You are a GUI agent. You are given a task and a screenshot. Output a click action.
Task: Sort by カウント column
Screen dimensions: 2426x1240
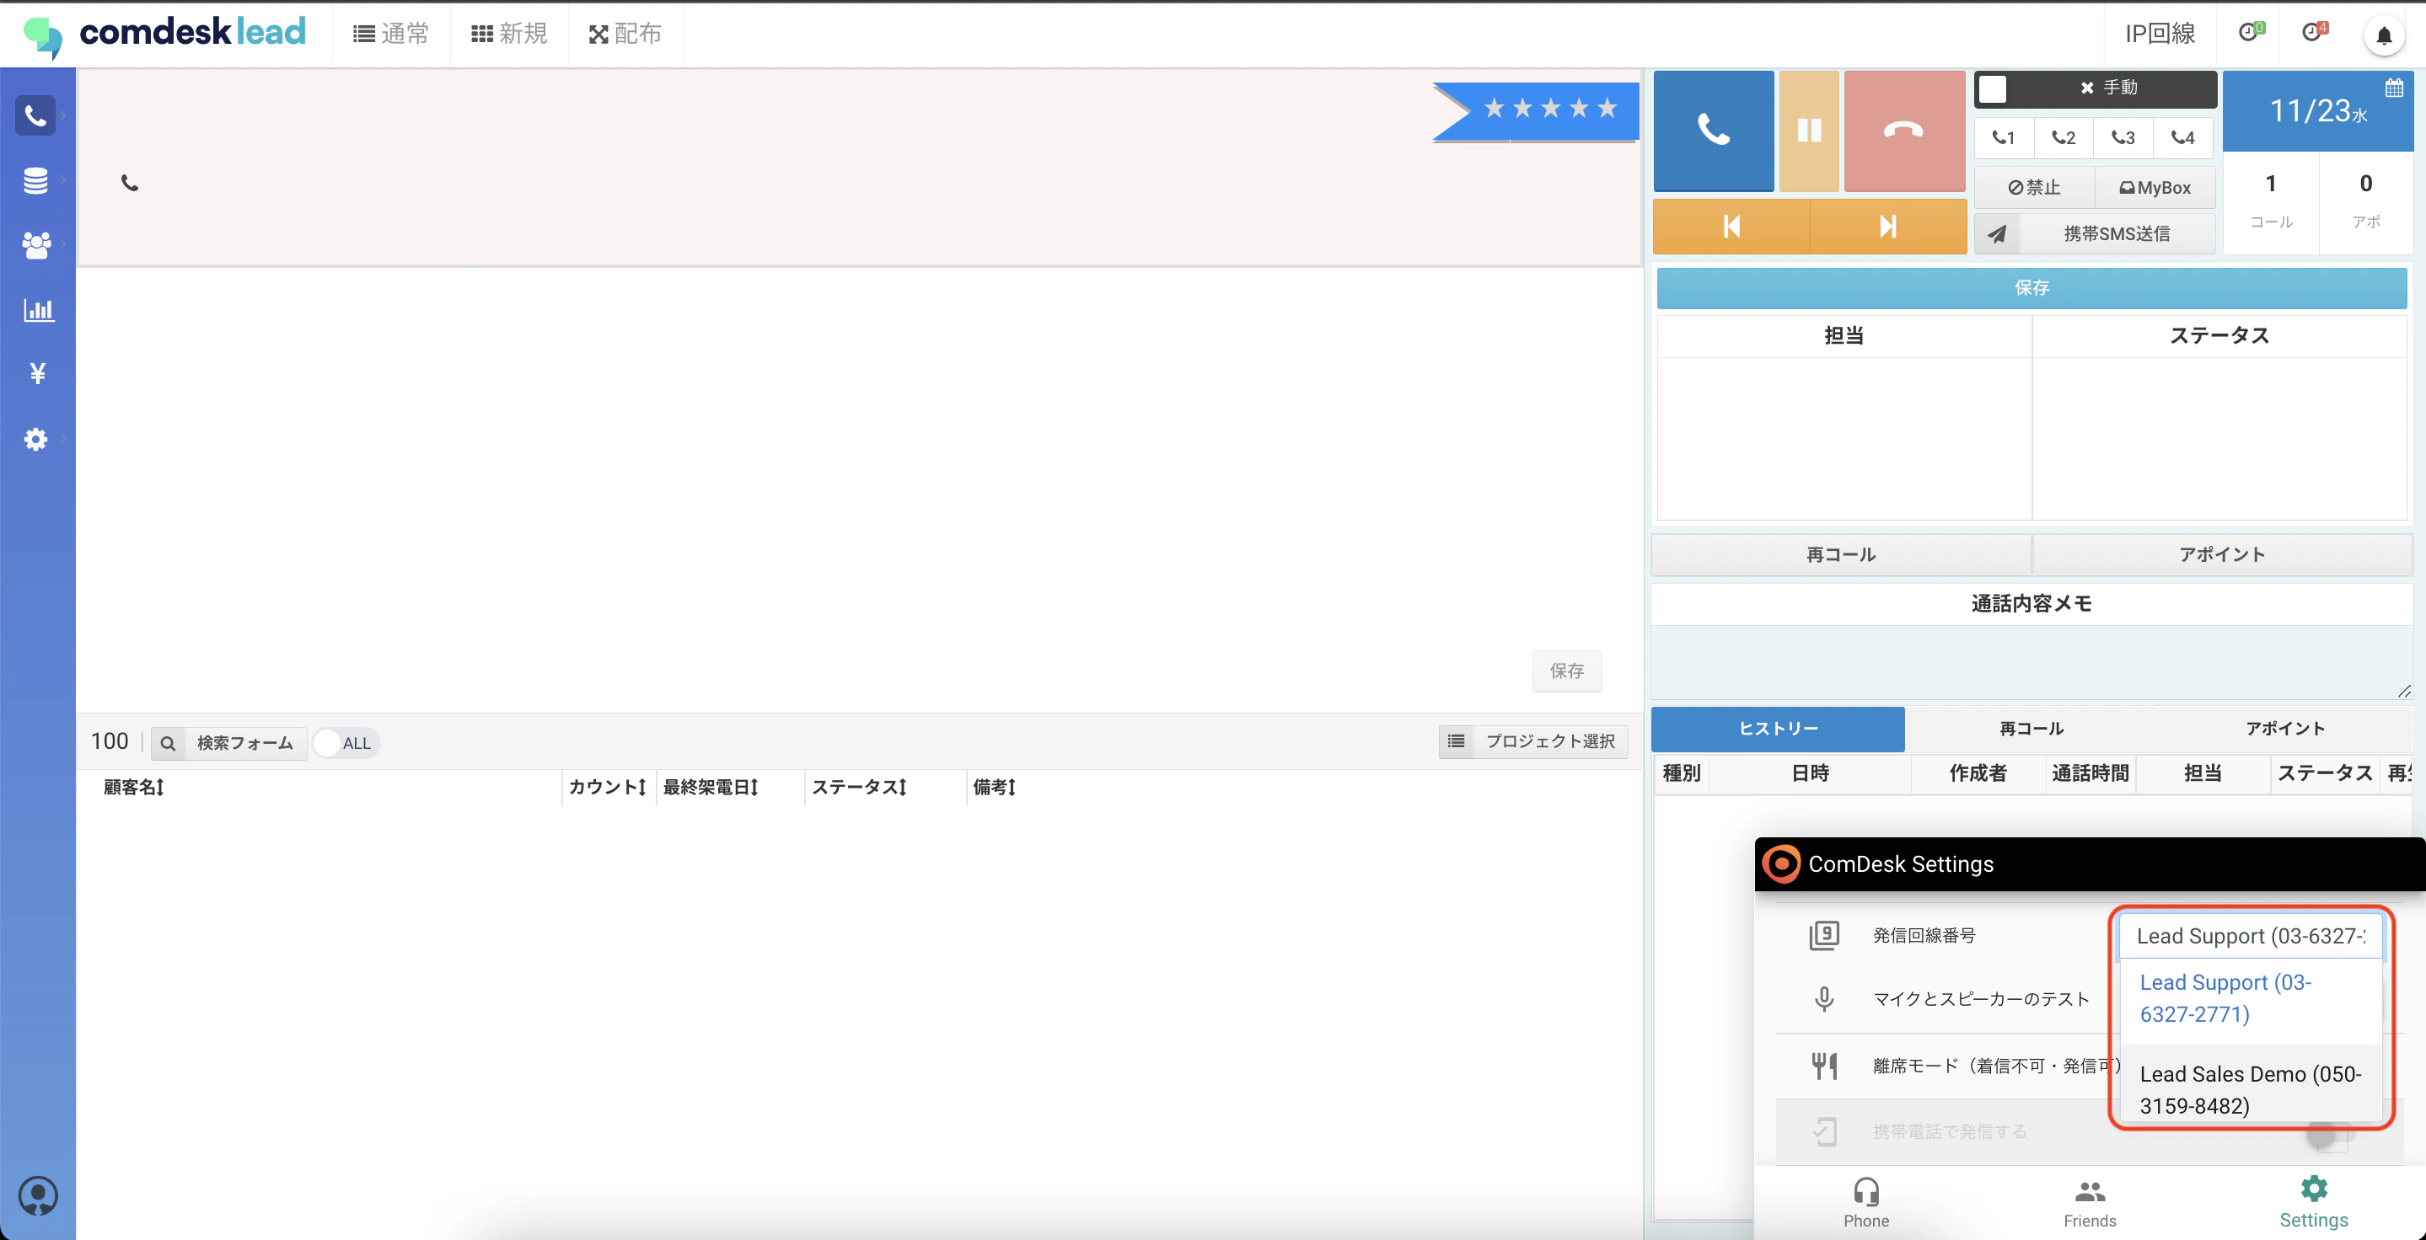[x=608, y=787]
